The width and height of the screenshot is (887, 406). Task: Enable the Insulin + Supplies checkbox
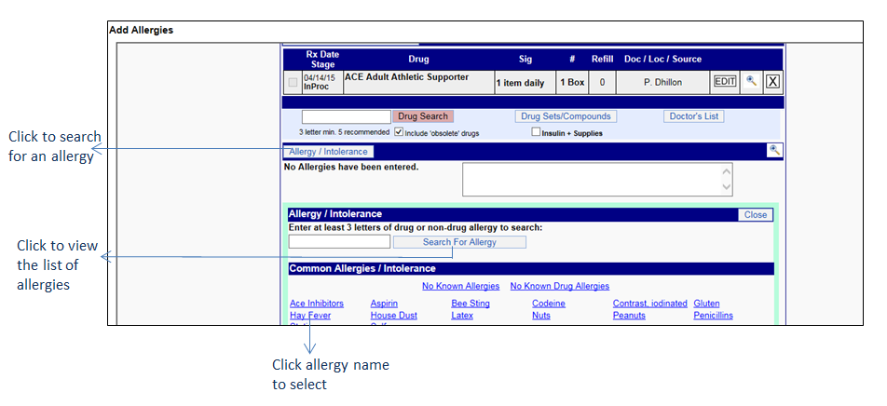pyautogui.click(x=536, y=132)
